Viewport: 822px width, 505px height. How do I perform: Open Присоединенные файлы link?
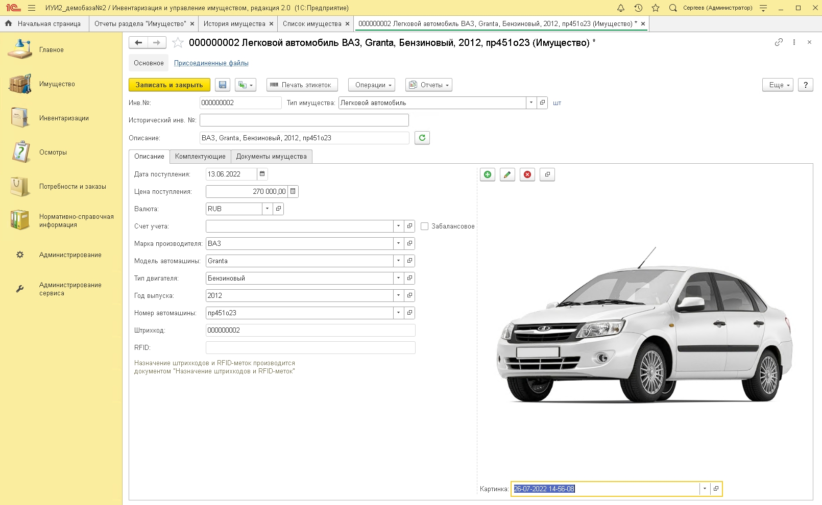(211, 63)
